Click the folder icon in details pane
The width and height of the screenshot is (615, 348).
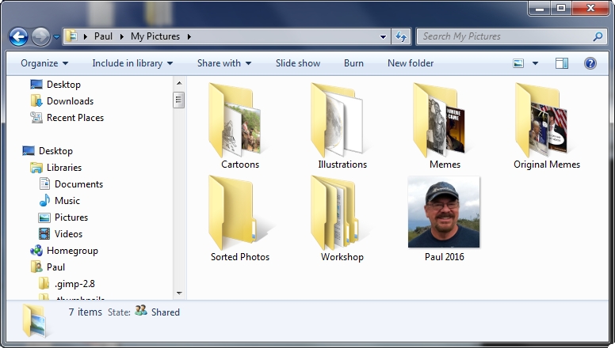pyautogui.click(x=36, y=320)
